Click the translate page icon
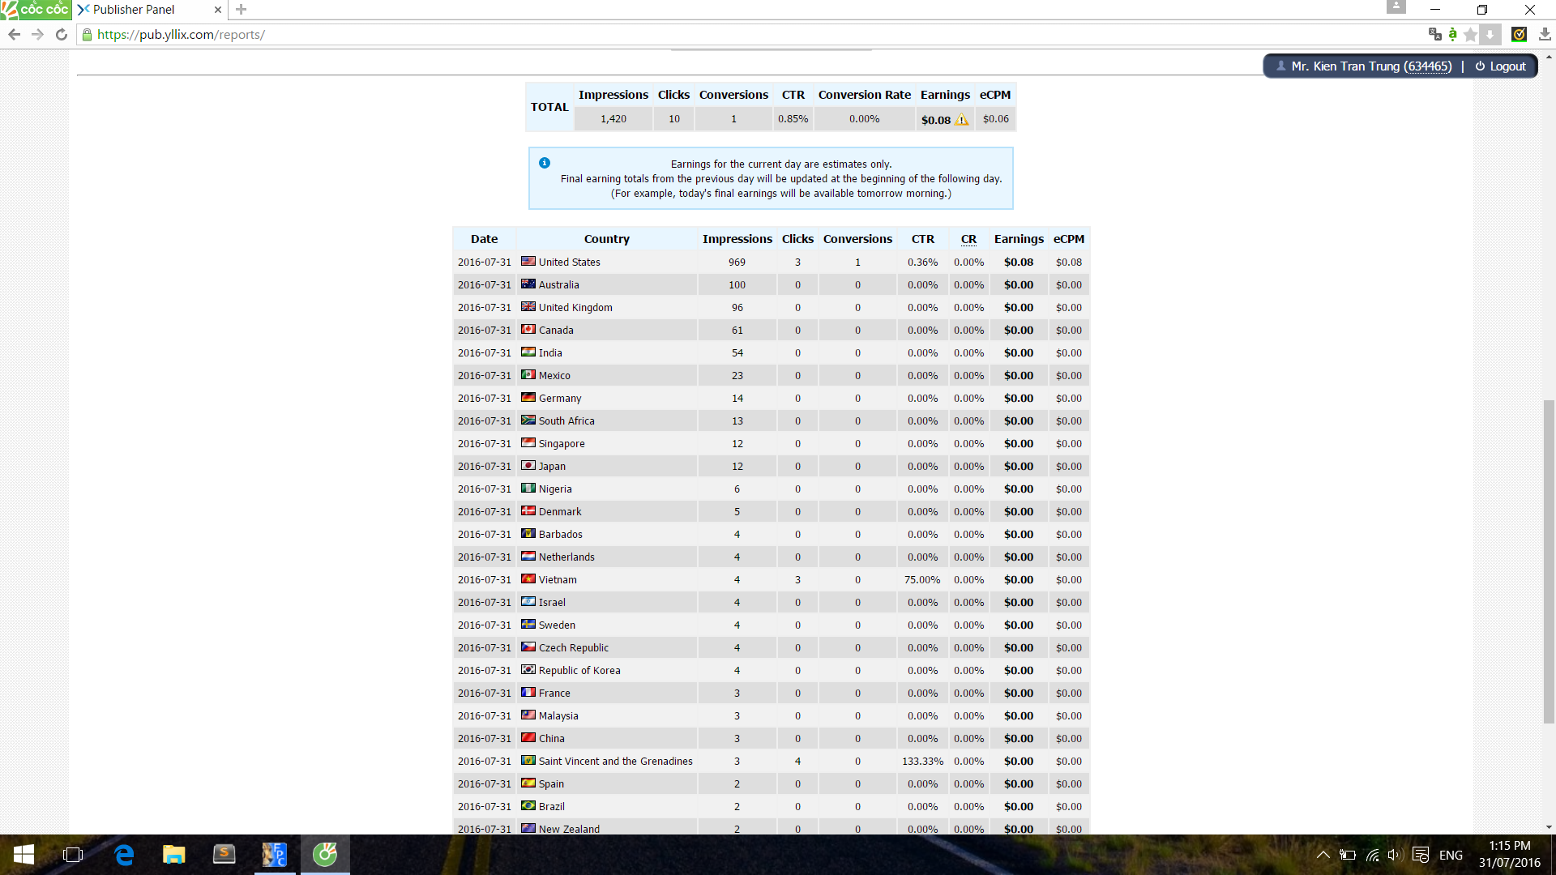The width and height of the screenshot is (1556, 875). click(1434, 34)
